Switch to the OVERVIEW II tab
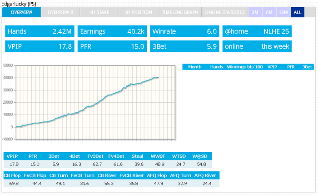This screenshot has width=318, height=195. click(x=60, y=12)
